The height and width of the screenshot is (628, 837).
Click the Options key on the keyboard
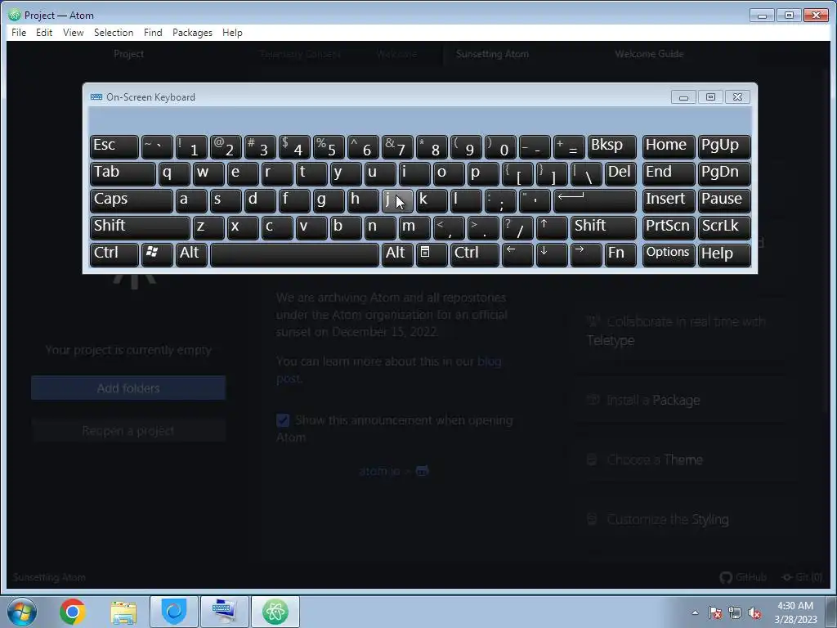pyautogui.click(x=669, y=254)
